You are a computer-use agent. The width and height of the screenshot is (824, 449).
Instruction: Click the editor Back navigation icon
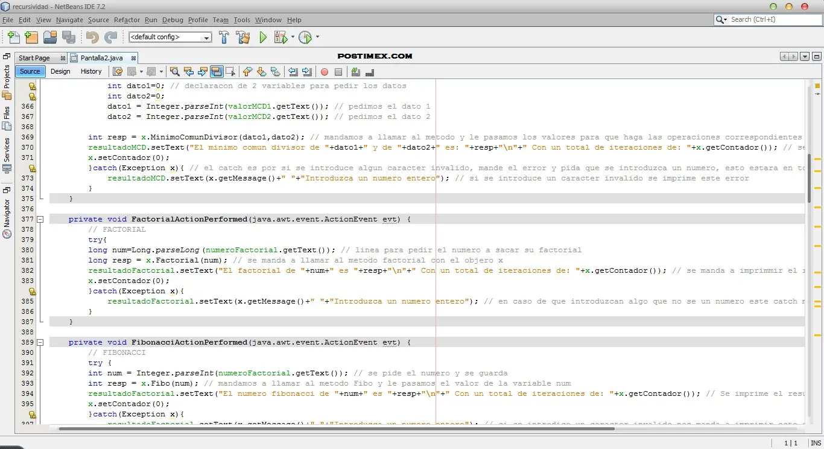[x=132, y=71]
